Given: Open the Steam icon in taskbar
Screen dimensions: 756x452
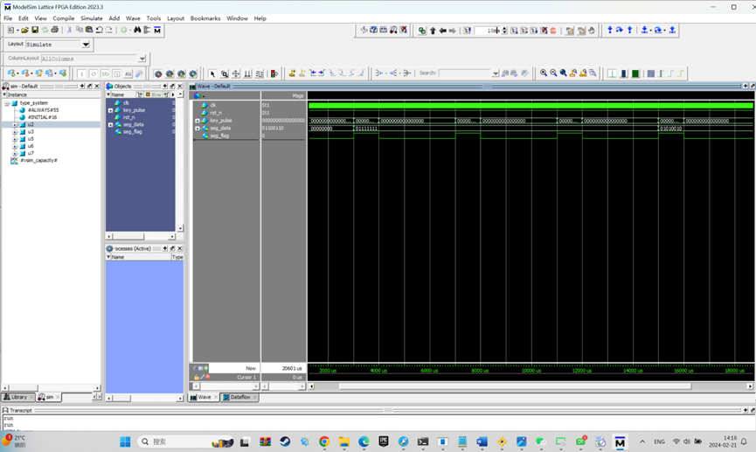Looking at the screenshot, I should click(285, 442).
